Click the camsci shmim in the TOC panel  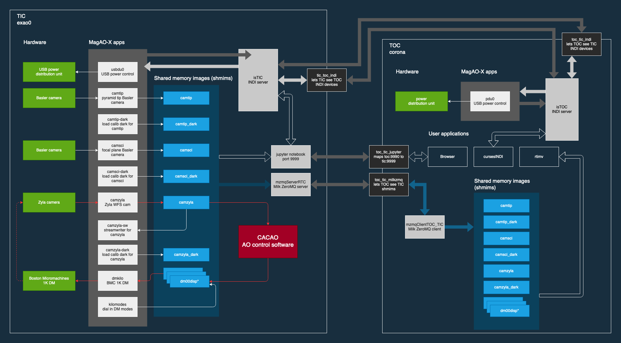click(506, 238)
